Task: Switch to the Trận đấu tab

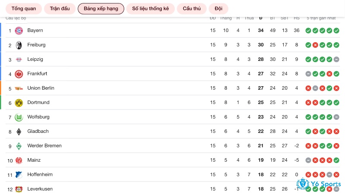Action: click(60, 9)
